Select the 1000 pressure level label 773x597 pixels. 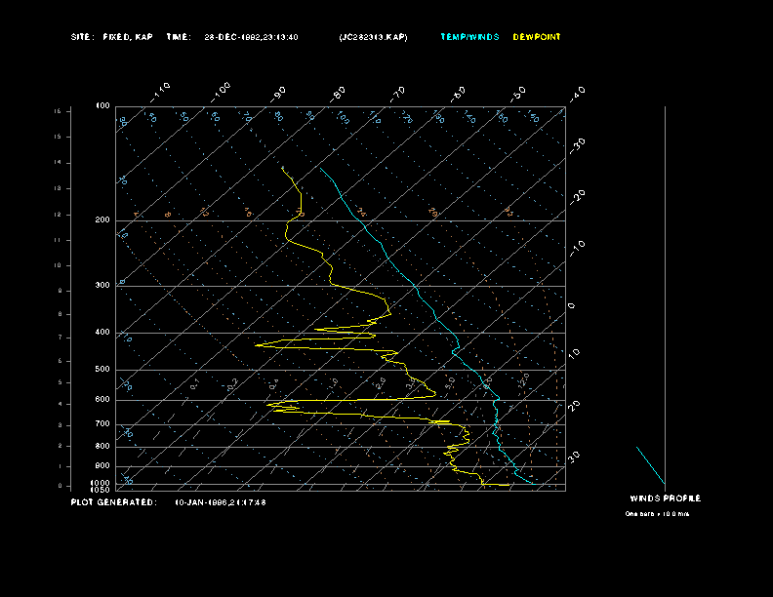[x=101, y=483]
